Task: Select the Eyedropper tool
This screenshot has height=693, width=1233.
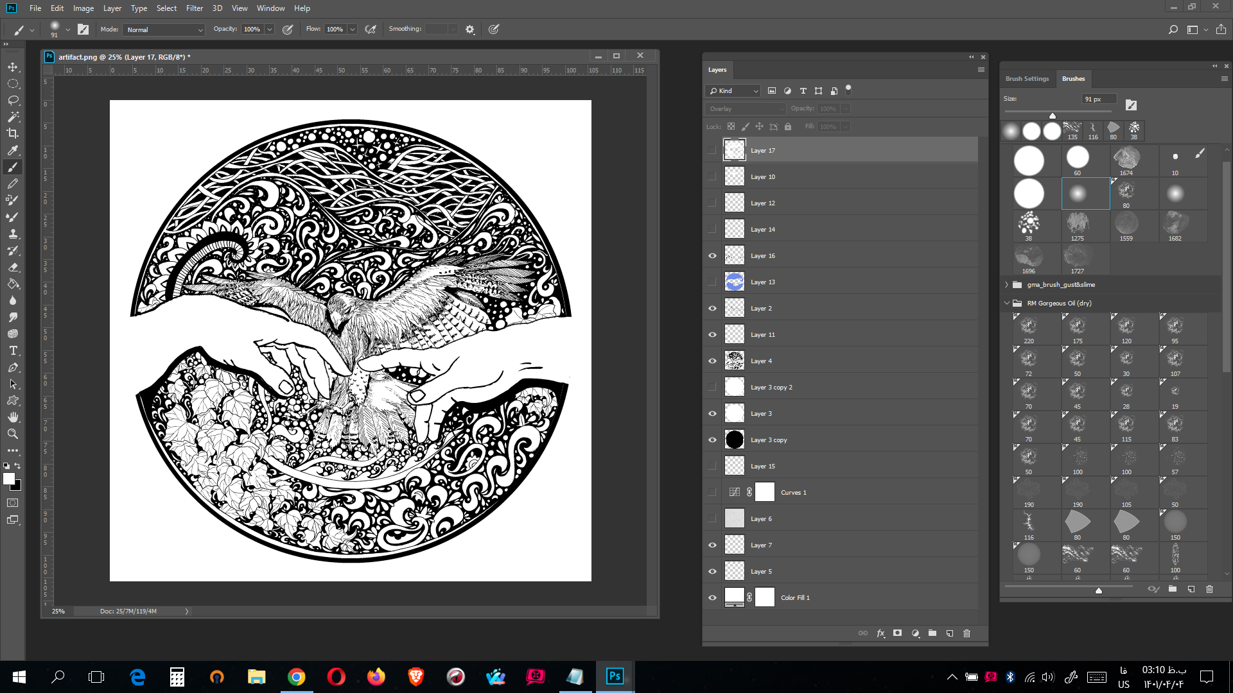Action: 13,150
